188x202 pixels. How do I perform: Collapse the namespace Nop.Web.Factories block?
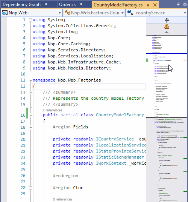(x=30, y=80)
